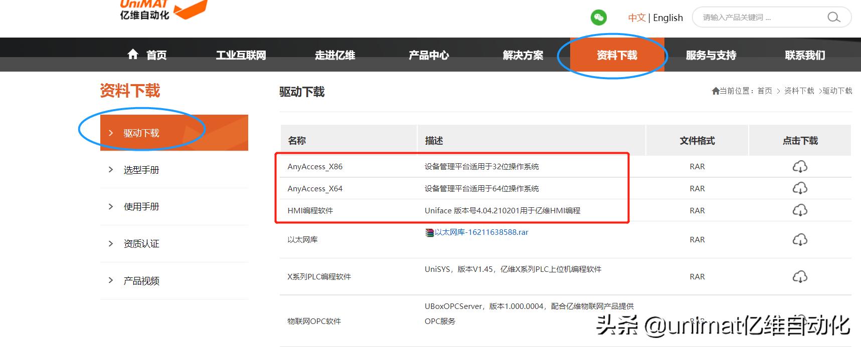Click the 物联网OPC软件 name cell
Viewport: 861px width, 347px height.
pos(314,321)
